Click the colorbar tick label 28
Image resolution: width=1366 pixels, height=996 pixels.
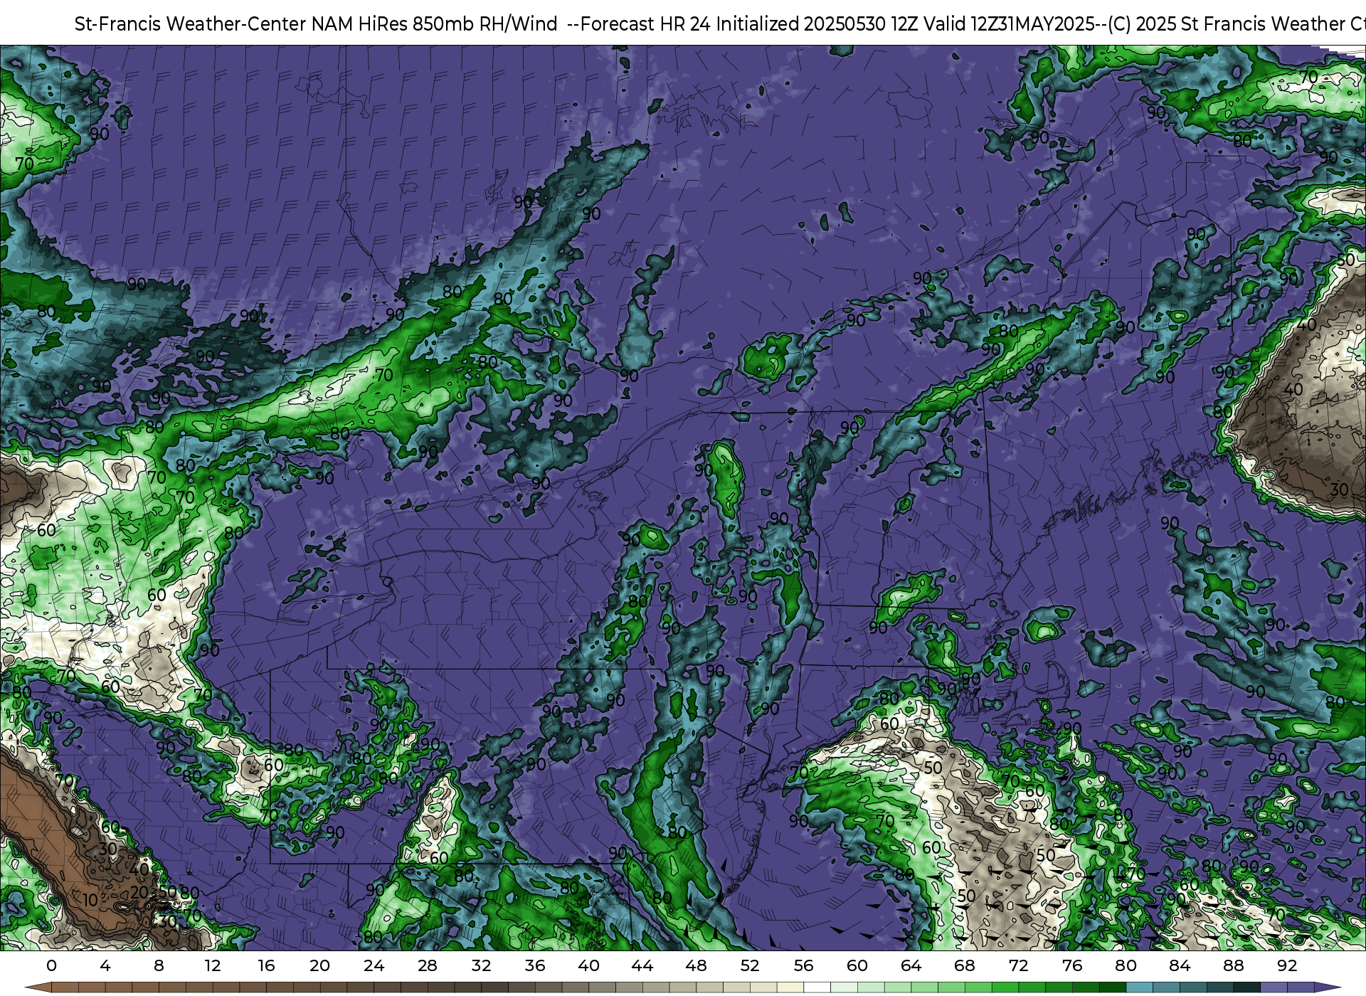428,965
